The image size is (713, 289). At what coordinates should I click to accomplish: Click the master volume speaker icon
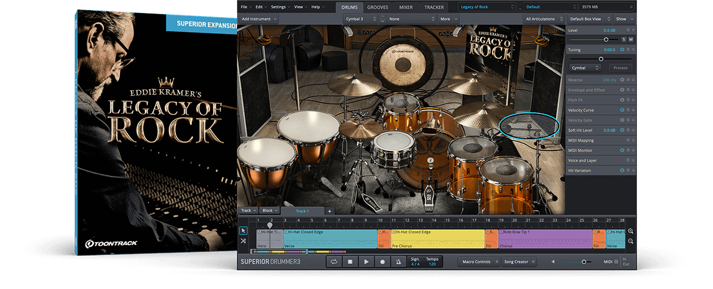tap(553, 262)
